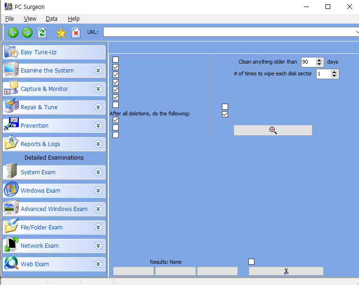The height and width of the screenshot is (285, 359).
Task: Click the Examine the System monitor icon
Action: 11,69
